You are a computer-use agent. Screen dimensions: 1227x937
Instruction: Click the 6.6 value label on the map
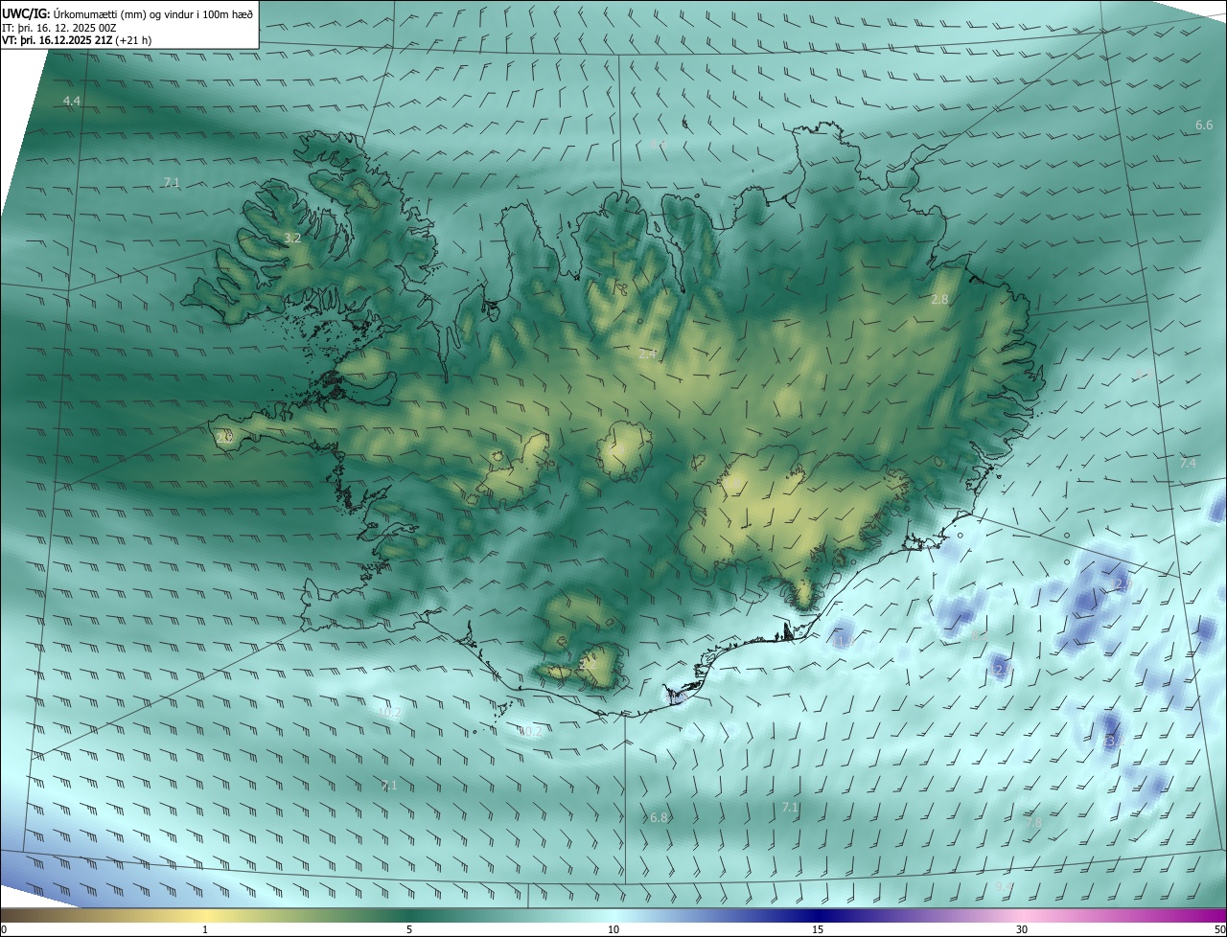pos(1204,126)
